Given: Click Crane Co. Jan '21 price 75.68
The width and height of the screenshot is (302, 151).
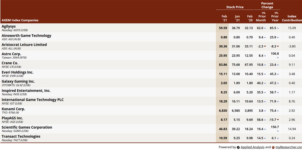Looking at the screenshot, I should (x=236, y=65).
